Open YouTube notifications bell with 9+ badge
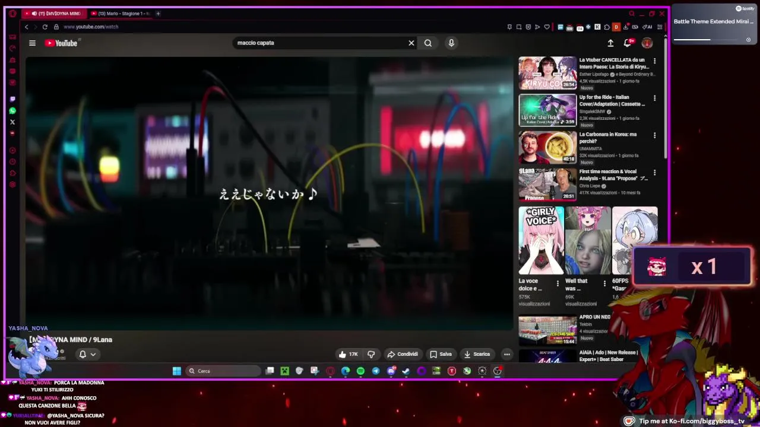760x427 pixels. [628, 43]
